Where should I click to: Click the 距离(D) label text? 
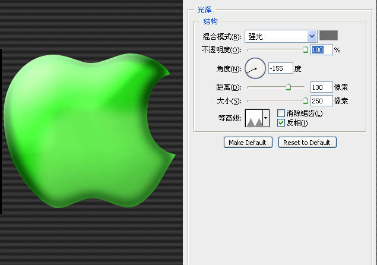[229, 87]
